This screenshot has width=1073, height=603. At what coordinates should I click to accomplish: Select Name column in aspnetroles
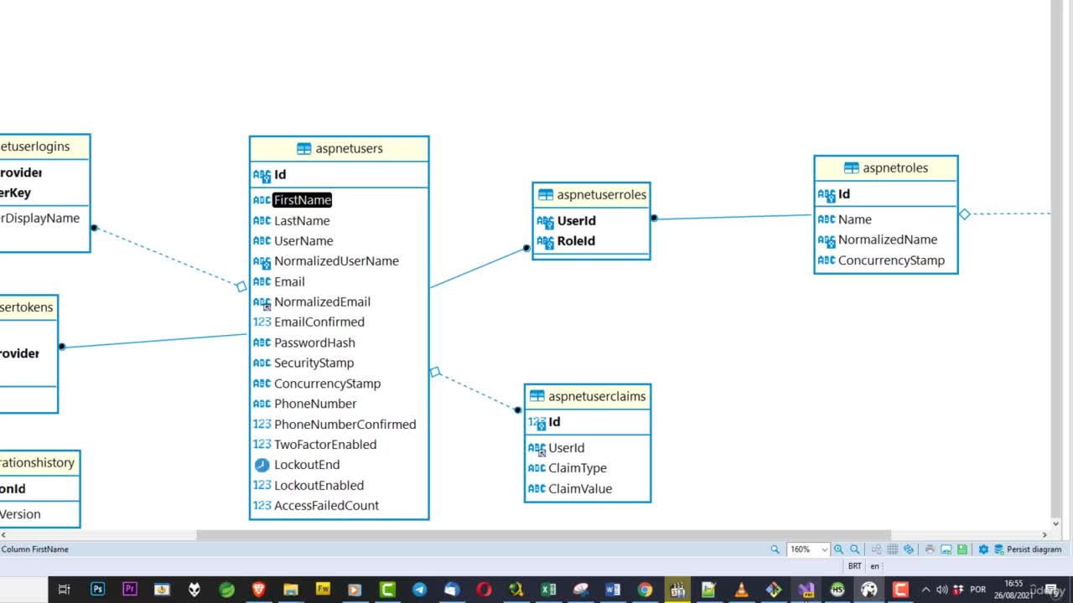point(855,219)
